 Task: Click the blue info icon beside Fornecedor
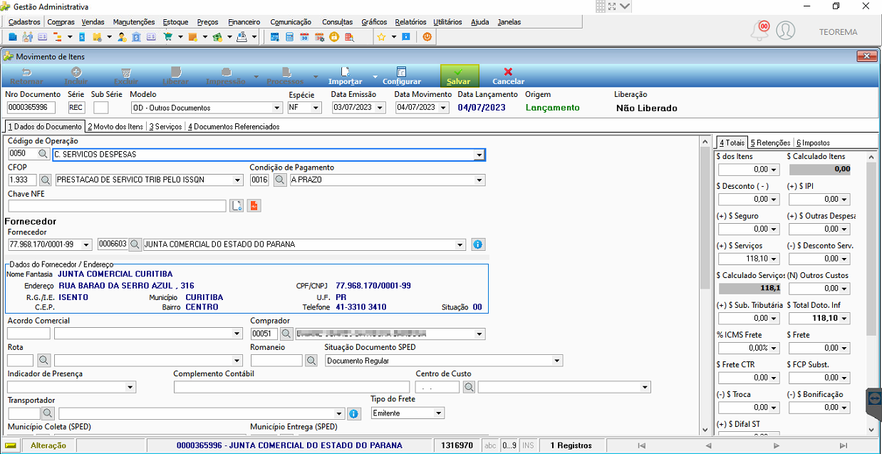point(478,244)
